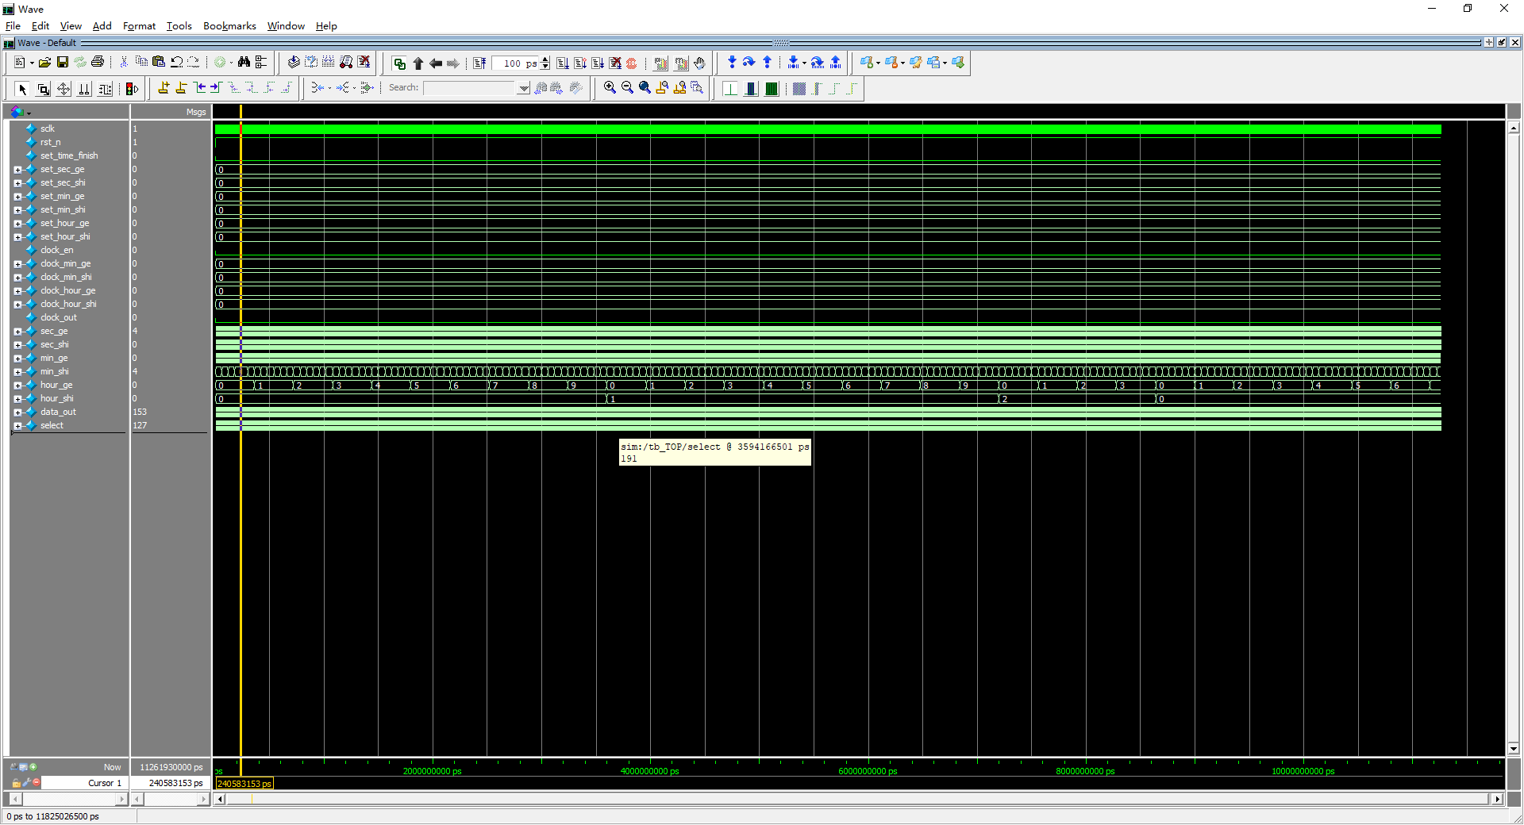Open the Format menu
The width and height of the screenshot is (1524, 825).
(139, 26)
